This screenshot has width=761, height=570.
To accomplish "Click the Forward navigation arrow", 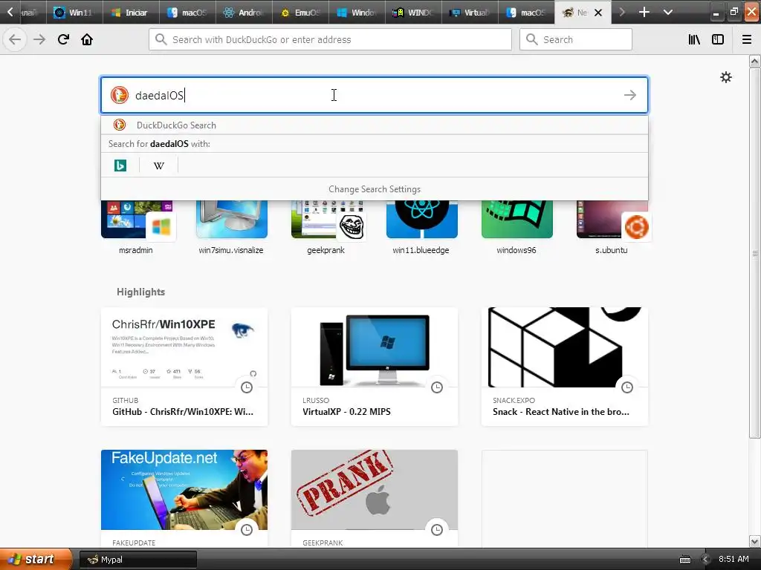I will click(x=39, y=39).
